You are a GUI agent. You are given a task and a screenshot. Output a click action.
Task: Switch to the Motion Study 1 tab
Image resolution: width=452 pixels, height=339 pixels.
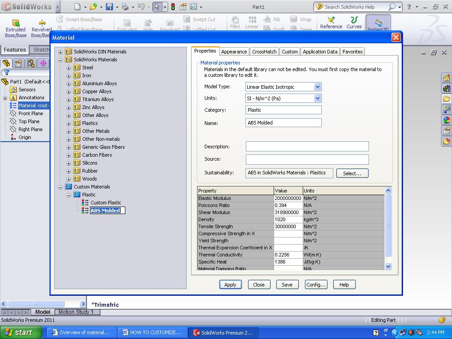[76, 312]
